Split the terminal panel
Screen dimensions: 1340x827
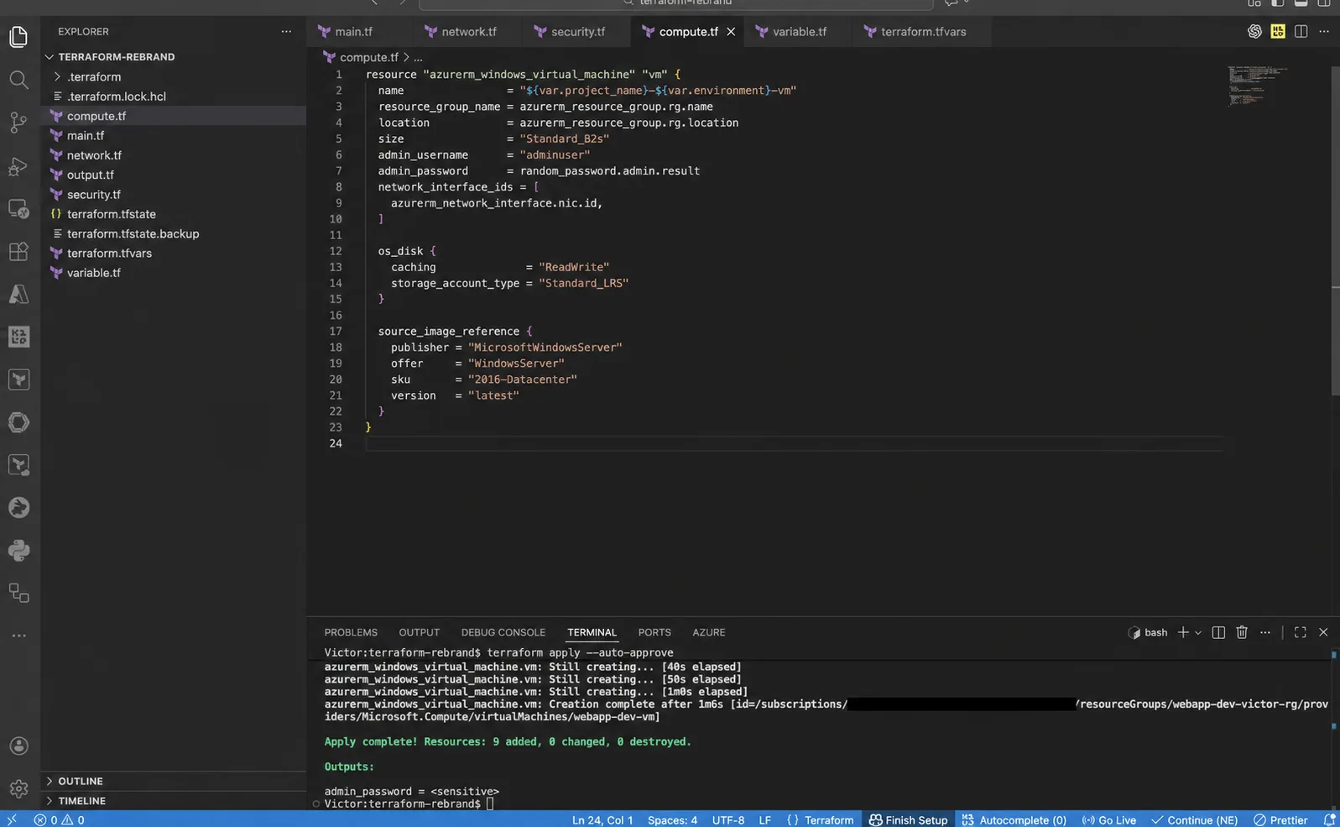(x=1218, y=632)
